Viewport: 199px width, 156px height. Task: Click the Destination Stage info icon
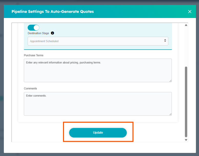(x=53, y=33)
